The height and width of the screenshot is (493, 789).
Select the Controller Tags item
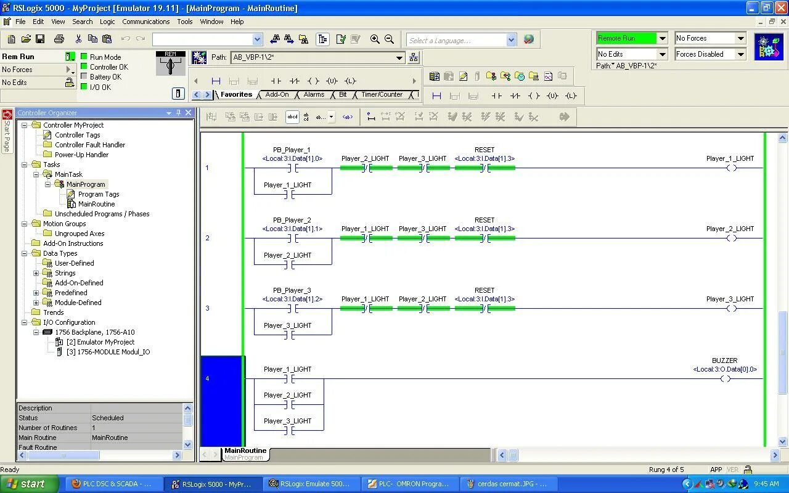(77, 135)
